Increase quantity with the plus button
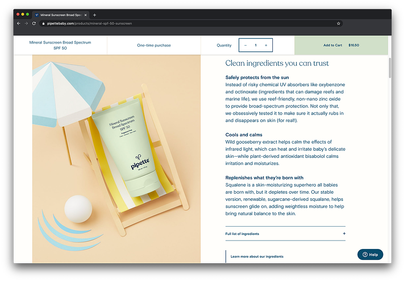Screen dimensions: 405x281 click(x=266, y=45)
